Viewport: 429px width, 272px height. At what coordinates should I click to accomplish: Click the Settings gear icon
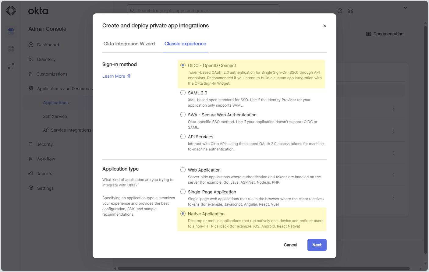[x=31, y=188]
